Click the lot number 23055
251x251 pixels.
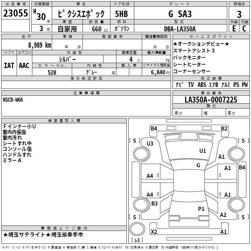(x=15, y=13)
